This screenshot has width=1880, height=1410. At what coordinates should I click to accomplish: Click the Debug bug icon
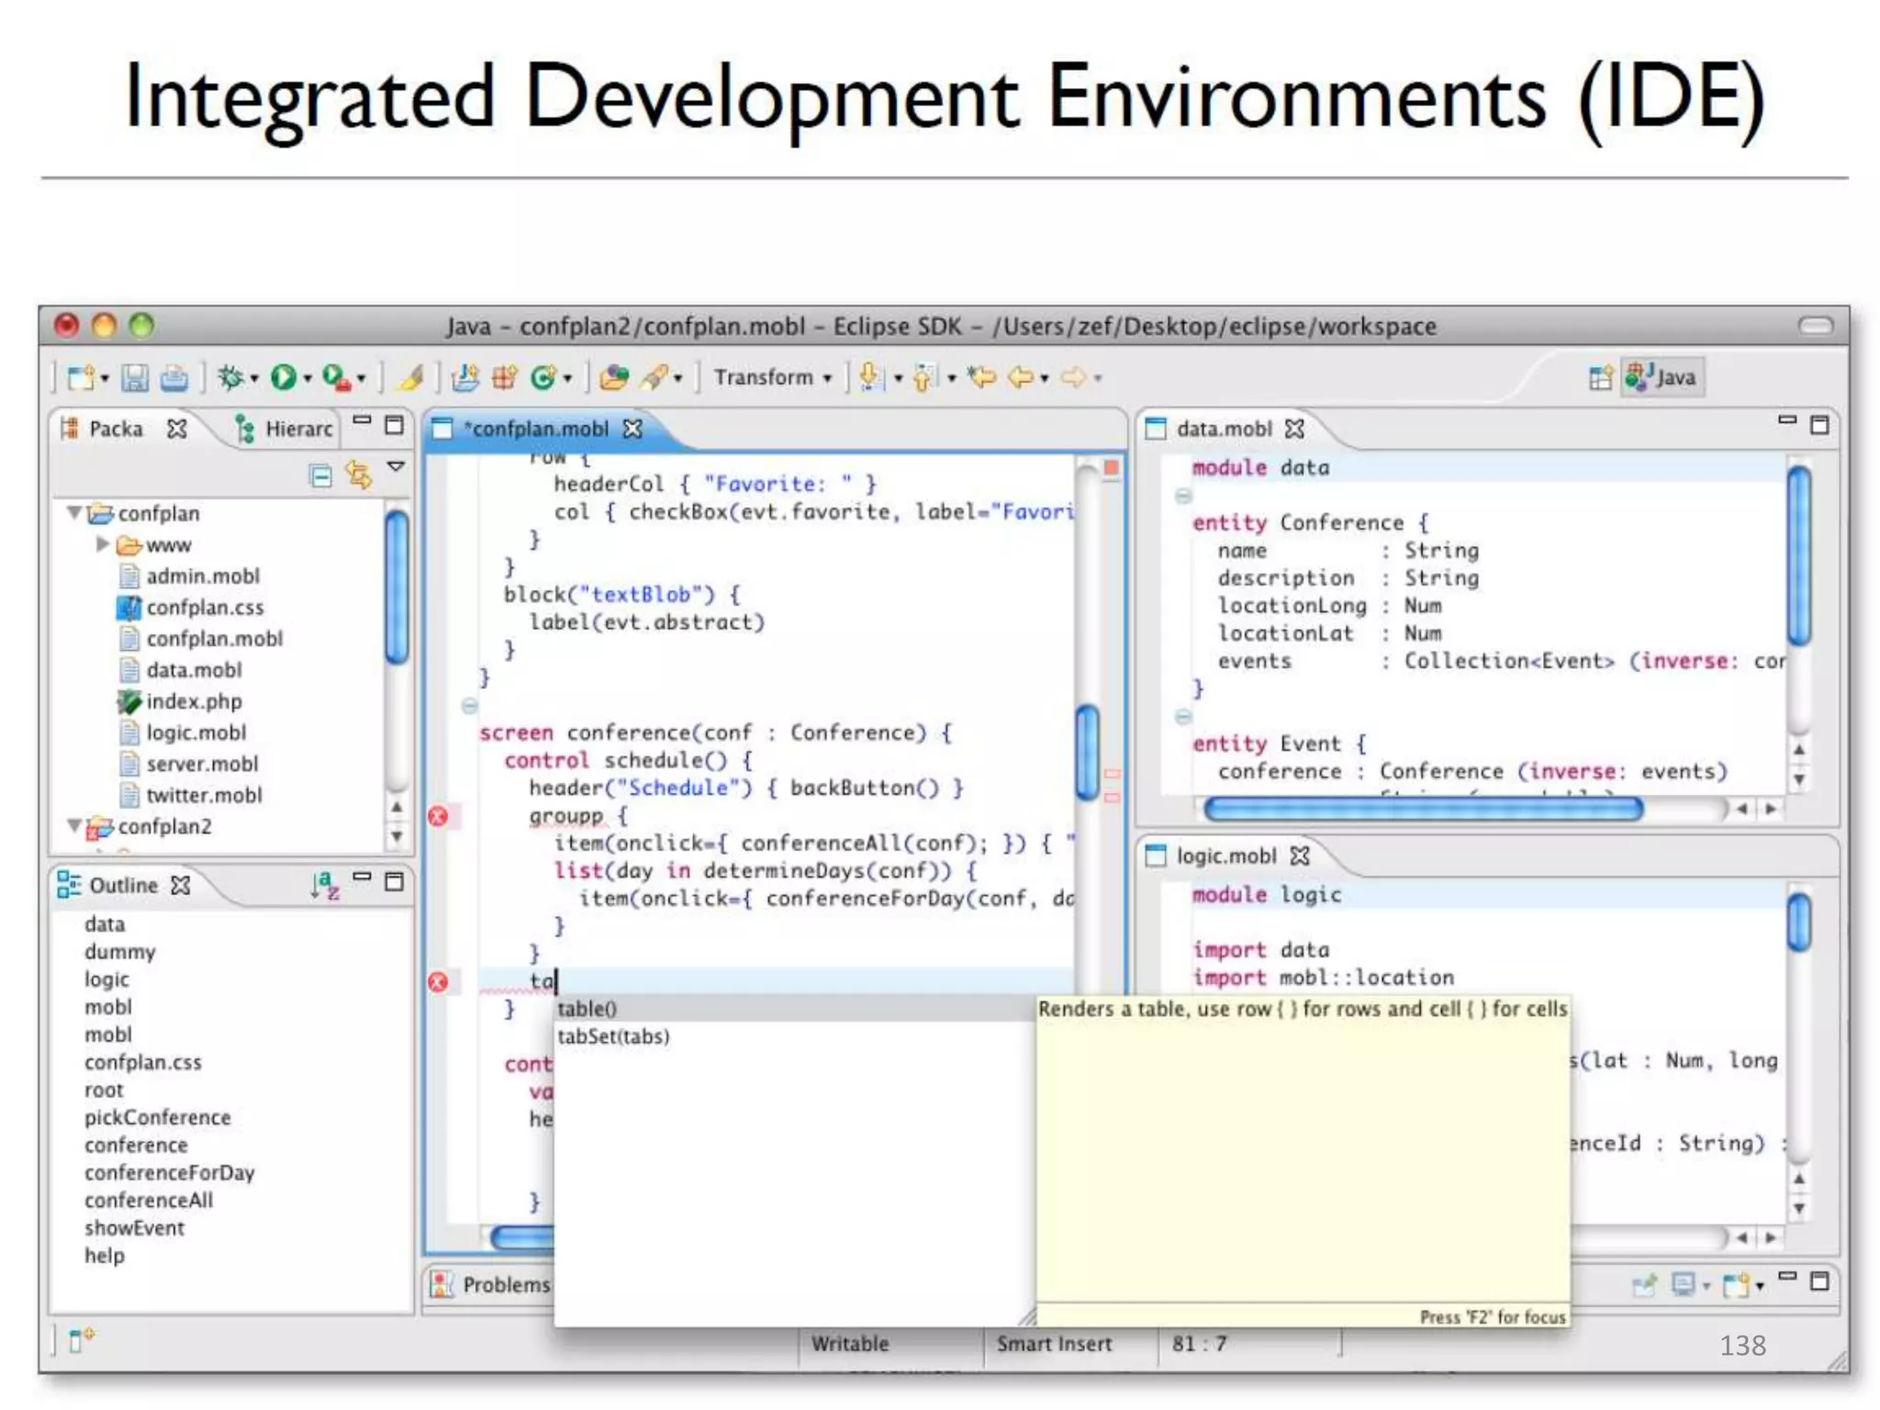point(230,377)
